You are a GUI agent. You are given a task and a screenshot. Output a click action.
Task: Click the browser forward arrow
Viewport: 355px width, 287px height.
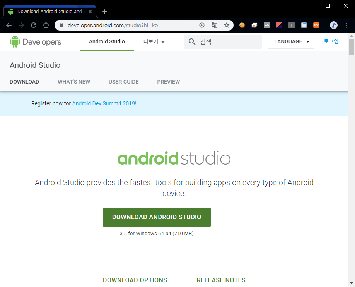(x=21, y=25)
